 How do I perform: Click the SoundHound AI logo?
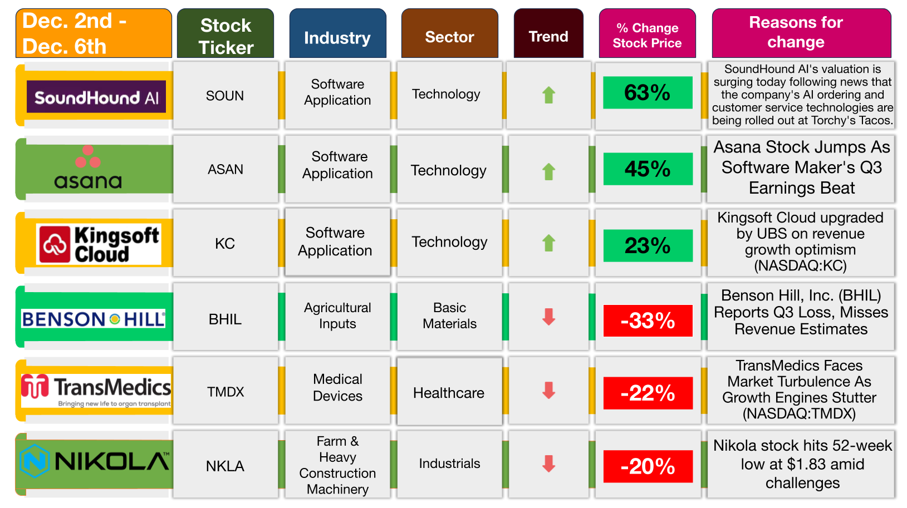[96, 97]
